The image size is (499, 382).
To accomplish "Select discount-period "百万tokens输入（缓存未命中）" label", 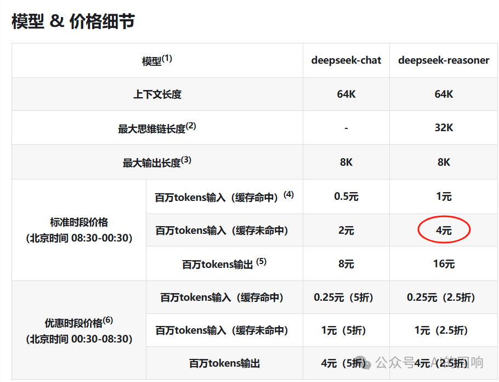I will pyautogui.click(x=222, y=330).
